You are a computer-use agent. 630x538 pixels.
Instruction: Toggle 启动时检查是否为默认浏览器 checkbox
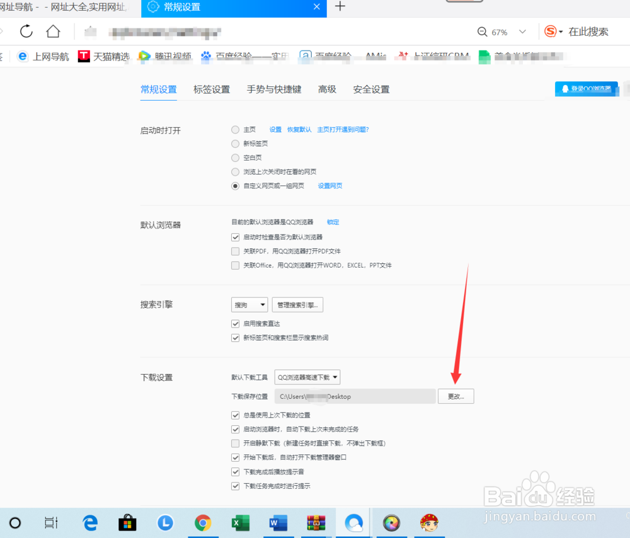(236, 238)
